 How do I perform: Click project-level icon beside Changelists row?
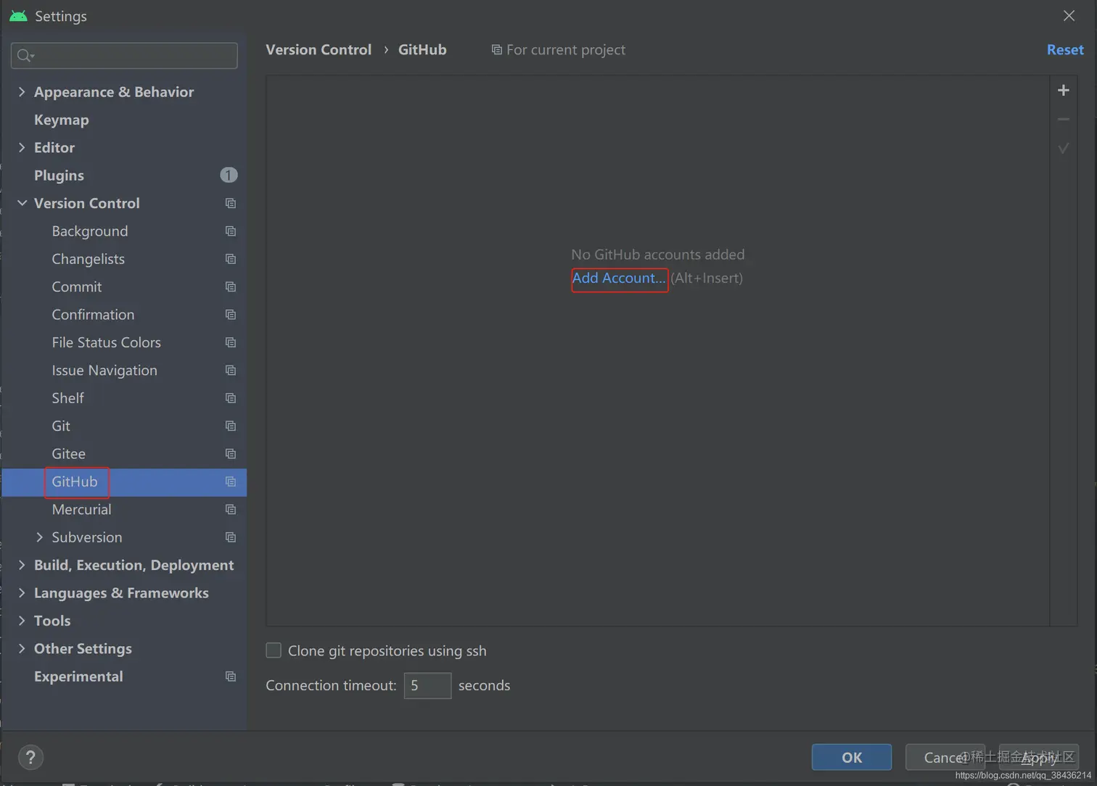coord(231,260)
